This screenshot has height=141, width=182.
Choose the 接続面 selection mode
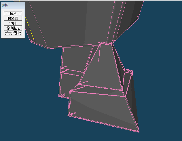[13, 18]
